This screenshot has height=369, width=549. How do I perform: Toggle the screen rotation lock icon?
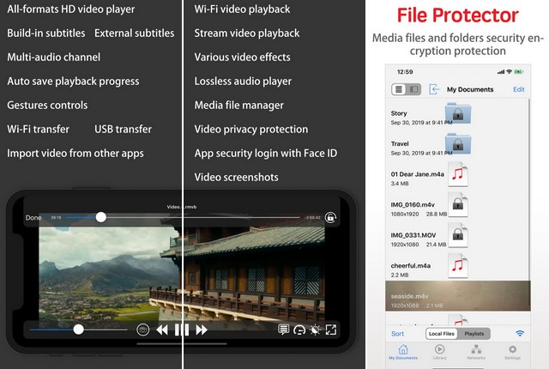click(330, 217)
